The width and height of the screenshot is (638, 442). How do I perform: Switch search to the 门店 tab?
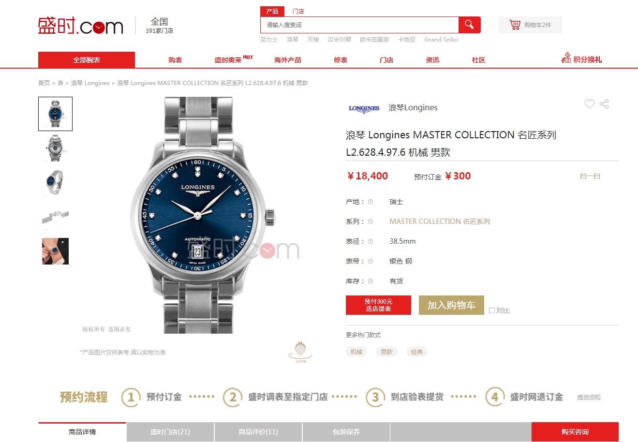point(298,12)
